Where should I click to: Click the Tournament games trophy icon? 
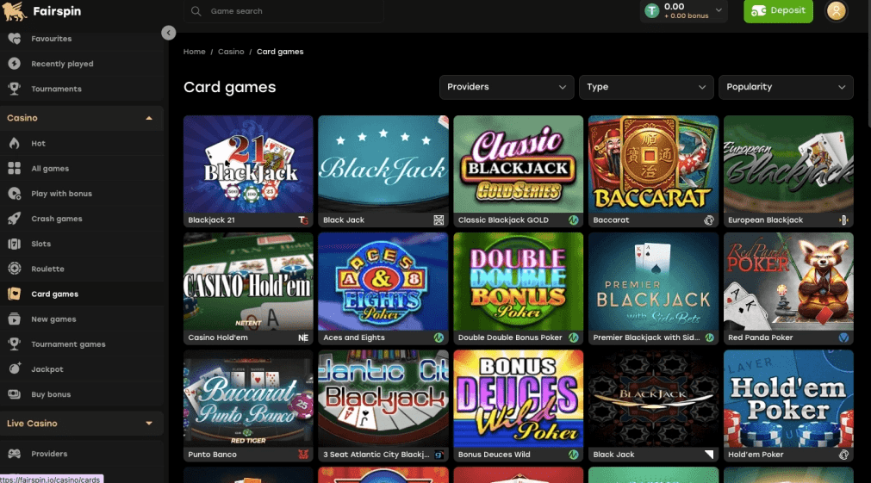15,344
